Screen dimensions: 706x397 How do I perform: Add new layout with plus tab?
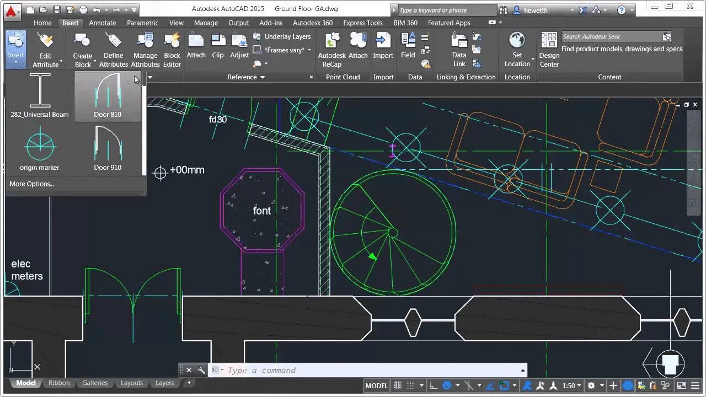pyautogui.click(x=189, y=383)
